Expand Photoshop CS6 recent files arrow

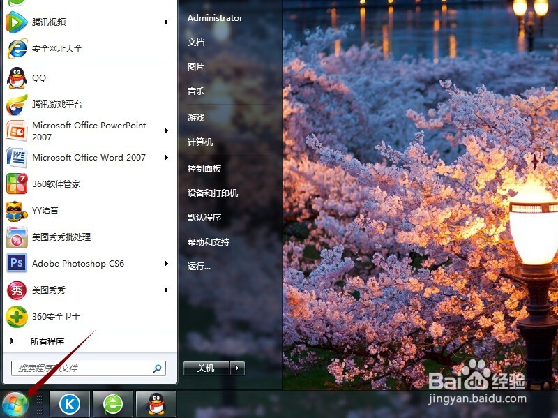click(x=167, y=264)
